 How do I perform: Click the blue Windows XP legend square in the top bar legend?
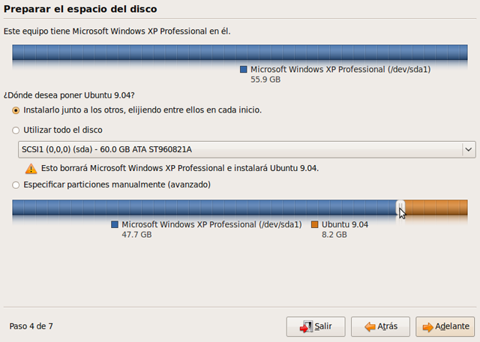244,69
